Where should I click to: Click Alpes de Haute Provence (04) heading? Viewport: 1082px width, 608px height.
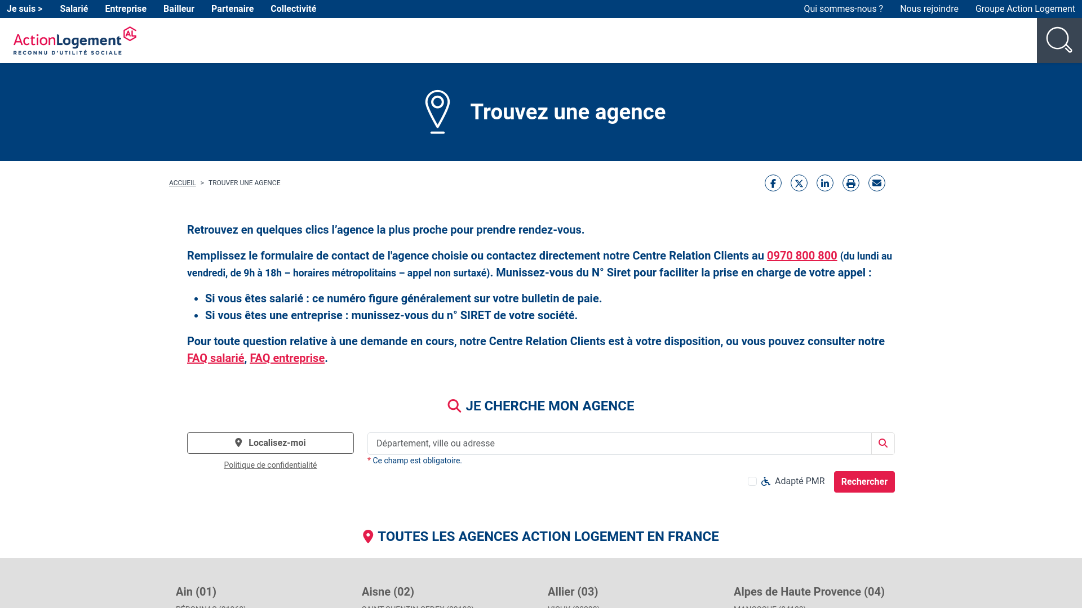[x=809, y=592]
